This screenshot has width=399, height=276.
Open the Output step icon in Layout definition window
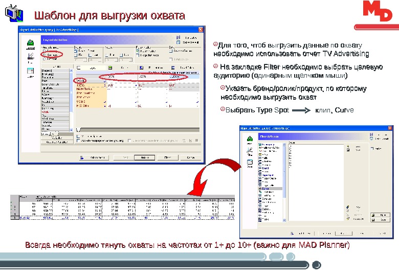(30, 71)
